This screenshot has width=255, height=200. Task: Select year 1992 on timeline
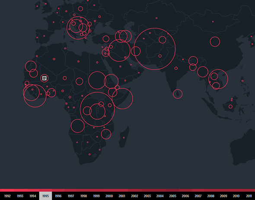(x=7, y=196)
